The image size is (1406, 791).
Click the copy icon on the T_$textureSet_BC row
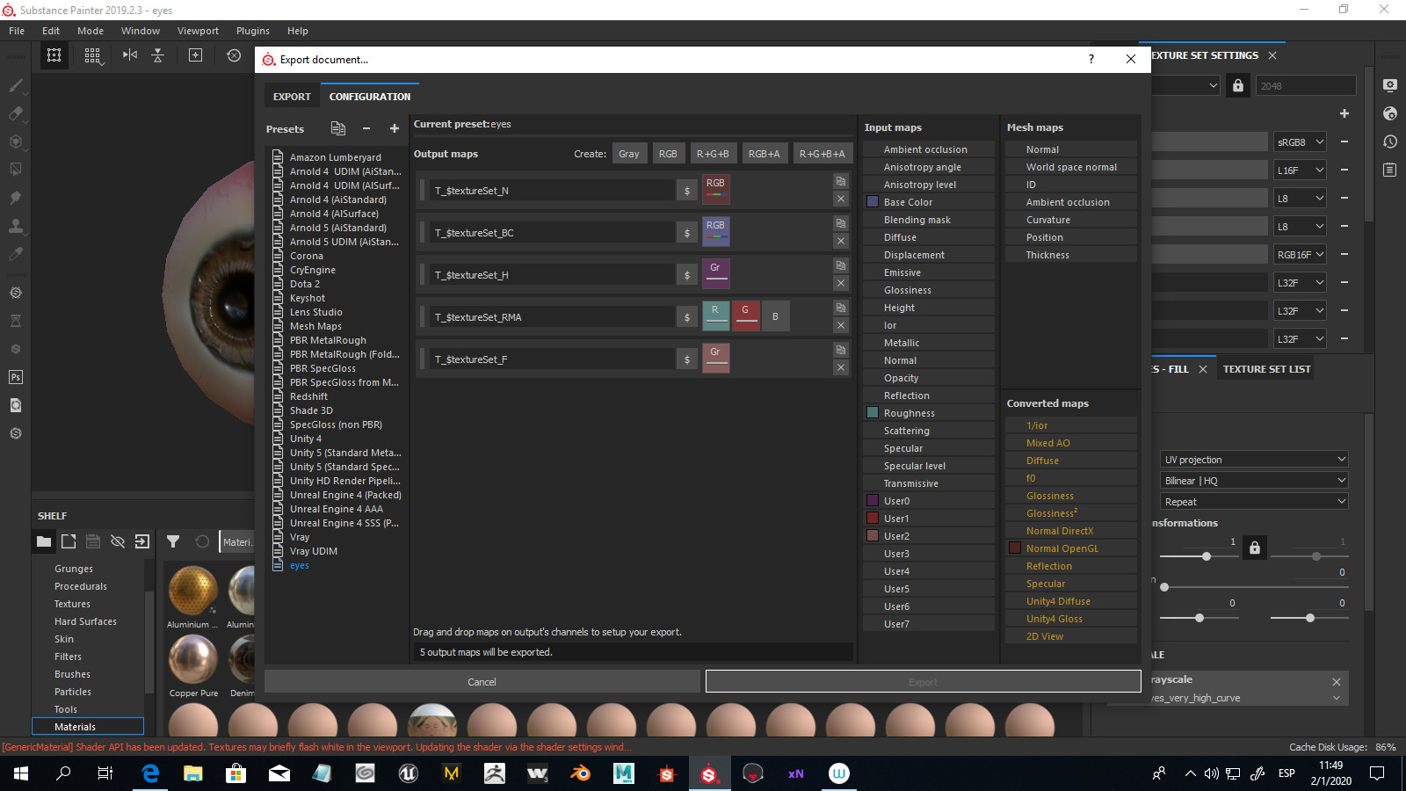[x=840, y=221]
